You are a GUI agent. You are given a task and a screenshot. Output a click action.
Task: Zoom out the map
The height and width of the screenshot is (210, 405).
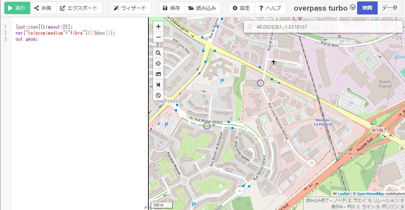click(158, 37)
